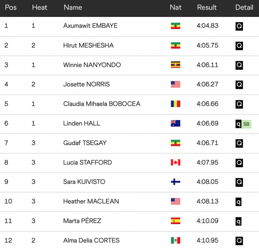Click USA flag next to Josette NORRIS
Image resolution: width=259 pixels, height=248 pixels.
[x=176, y=84]
